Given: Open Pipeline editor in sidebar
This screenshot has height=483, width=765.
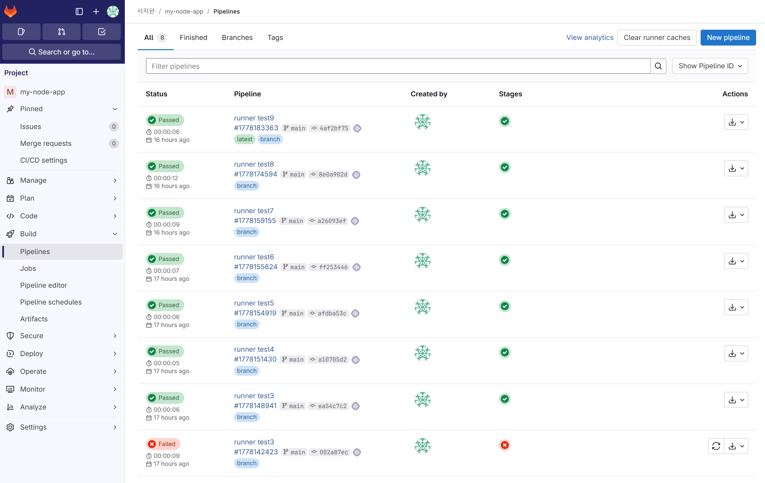Looking at the screenshot, I should (x=44, y=285).
